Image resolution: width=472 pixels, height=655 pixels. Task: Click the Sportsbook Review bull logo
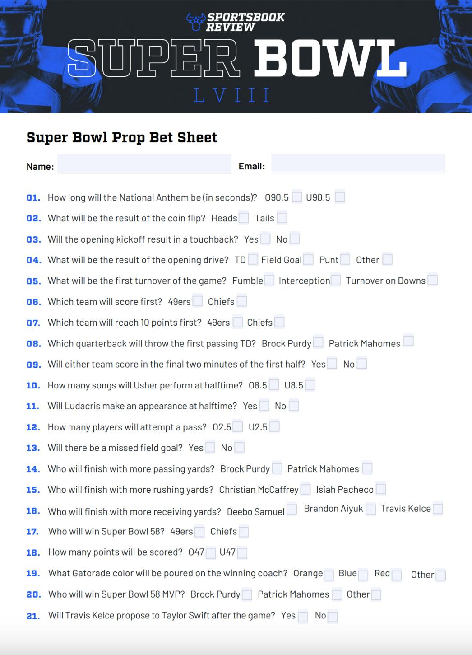tap(196, 22)
